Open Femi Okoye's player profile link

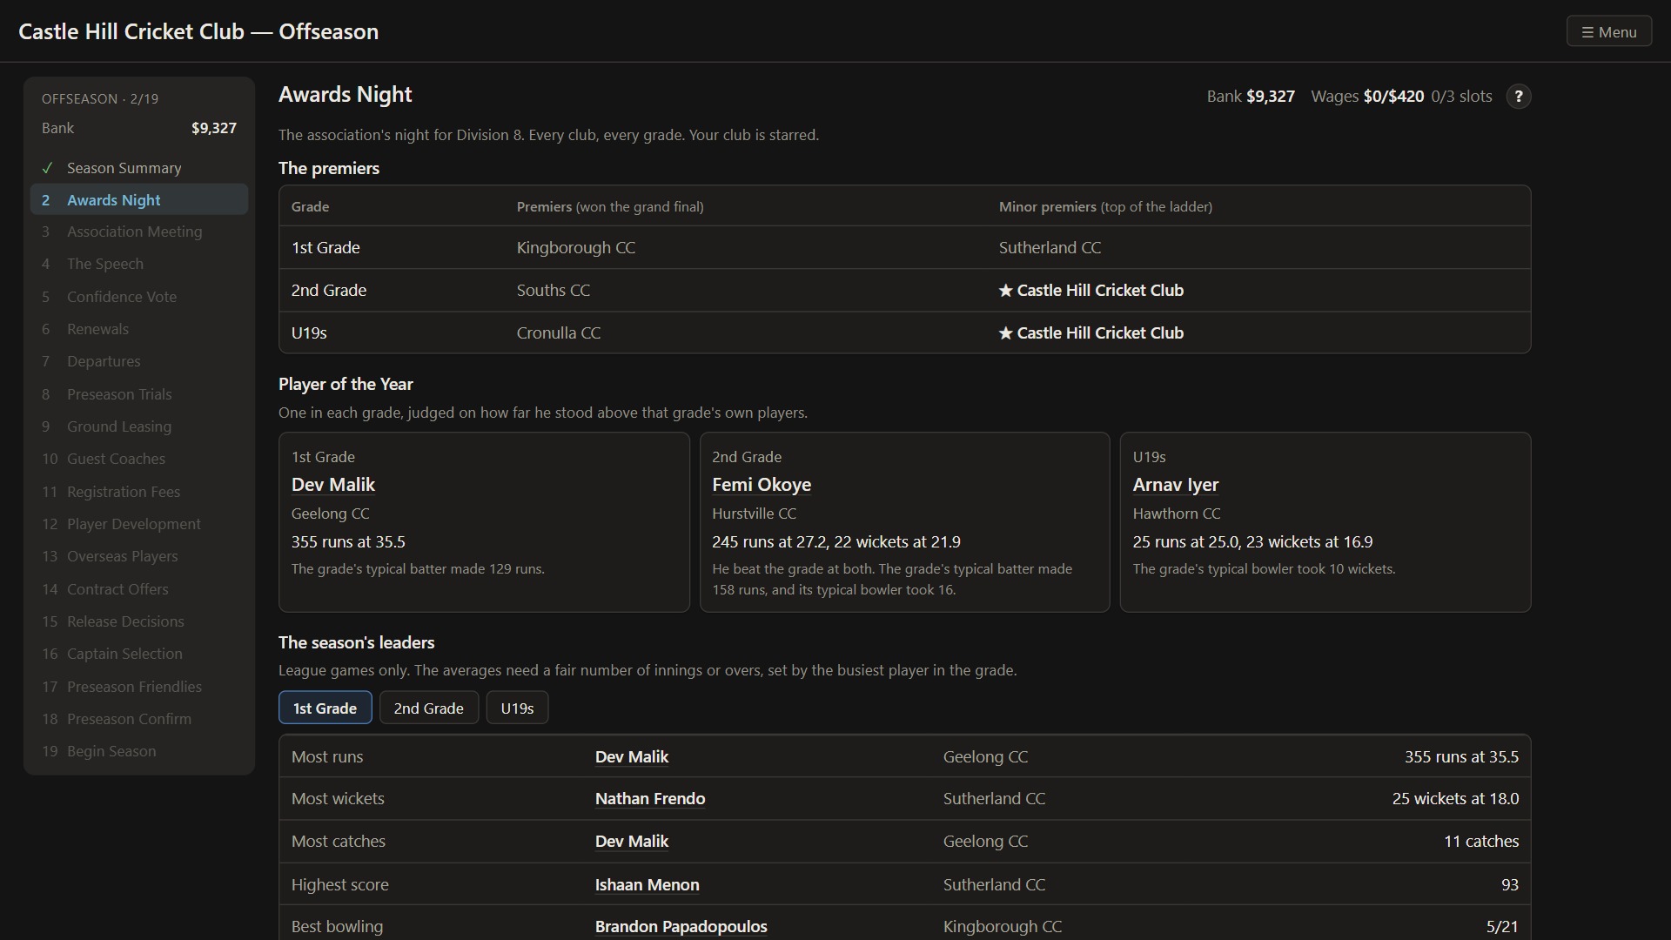coord(762,485)
